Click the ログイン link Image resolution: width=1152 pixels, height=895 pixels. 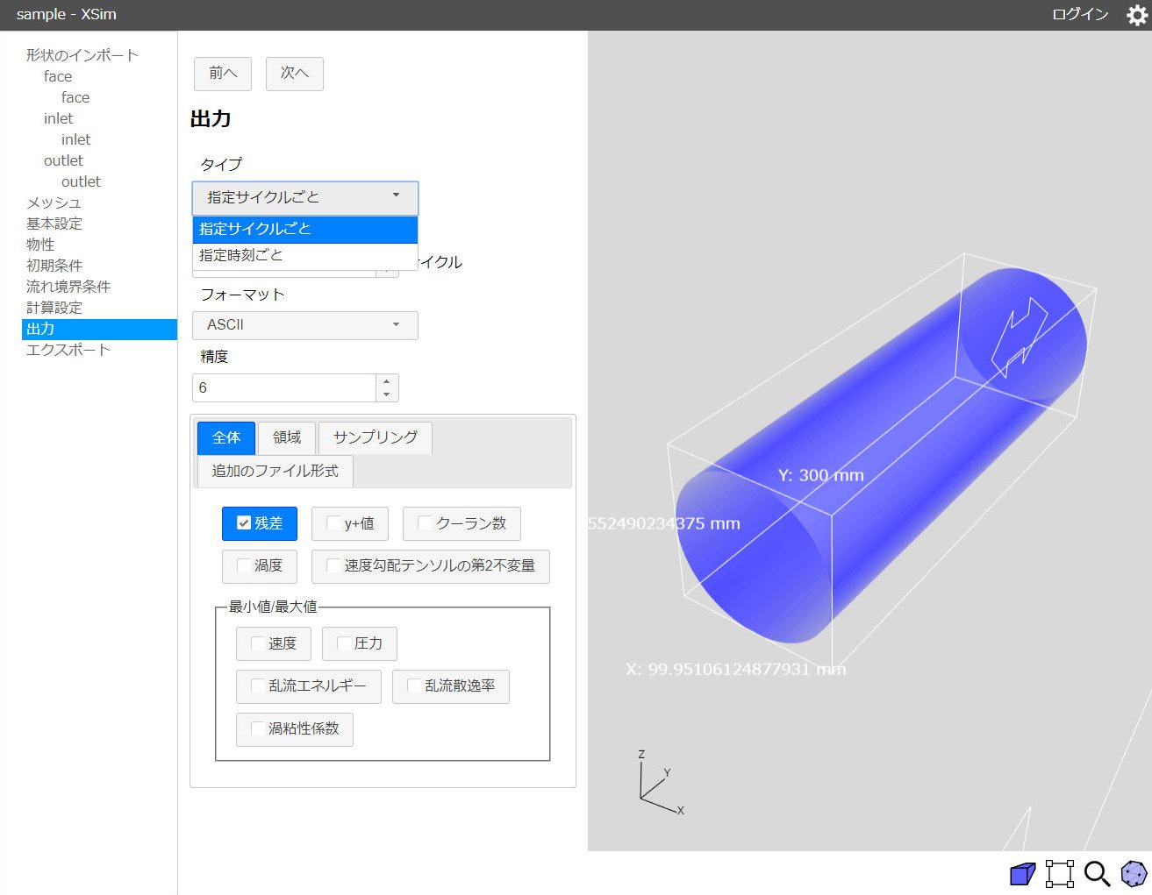(x=1079, y=15)
